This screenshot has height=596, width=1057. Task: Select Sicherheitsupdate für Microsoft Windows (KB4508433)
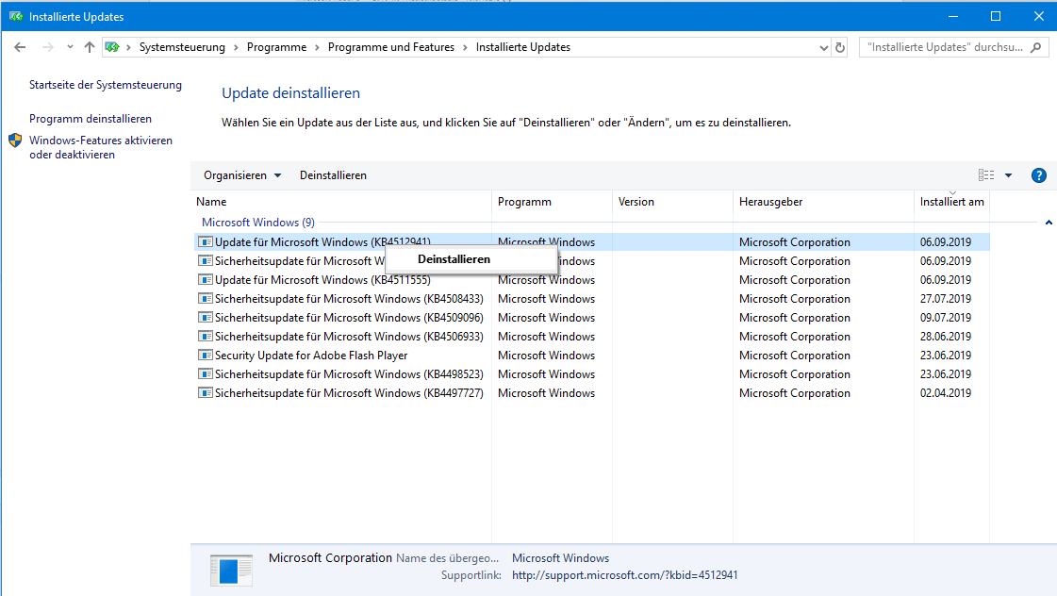point(349,299)
